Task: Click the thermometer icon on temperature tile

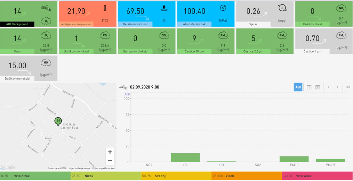Action: 105,8
